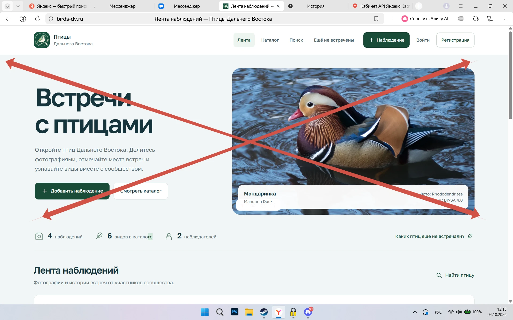Open the Регистрация button

(455, 40)
